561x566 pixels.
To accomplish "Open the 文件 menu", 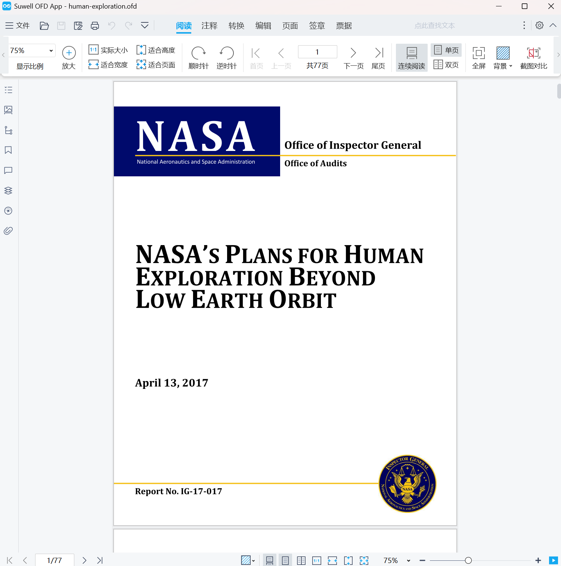I will click(x=17, y=25).
